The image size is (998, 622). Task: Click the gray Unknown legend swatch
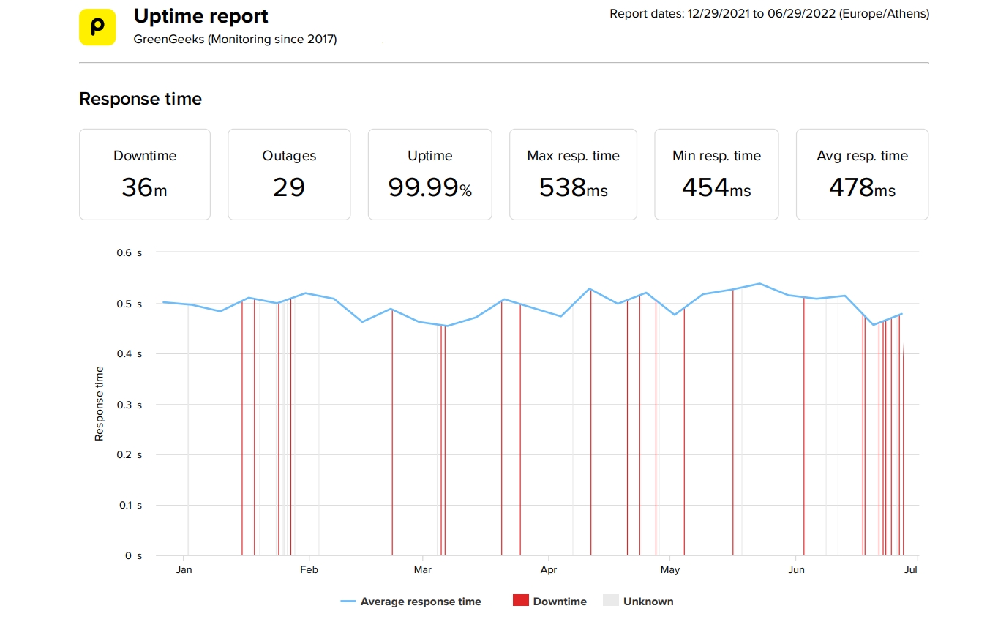(611, 601)
